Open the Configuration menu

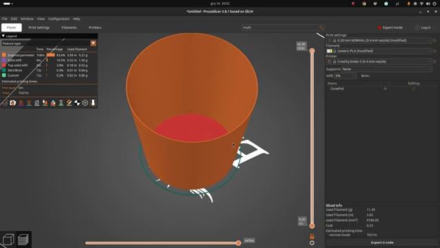click(58, 19)
